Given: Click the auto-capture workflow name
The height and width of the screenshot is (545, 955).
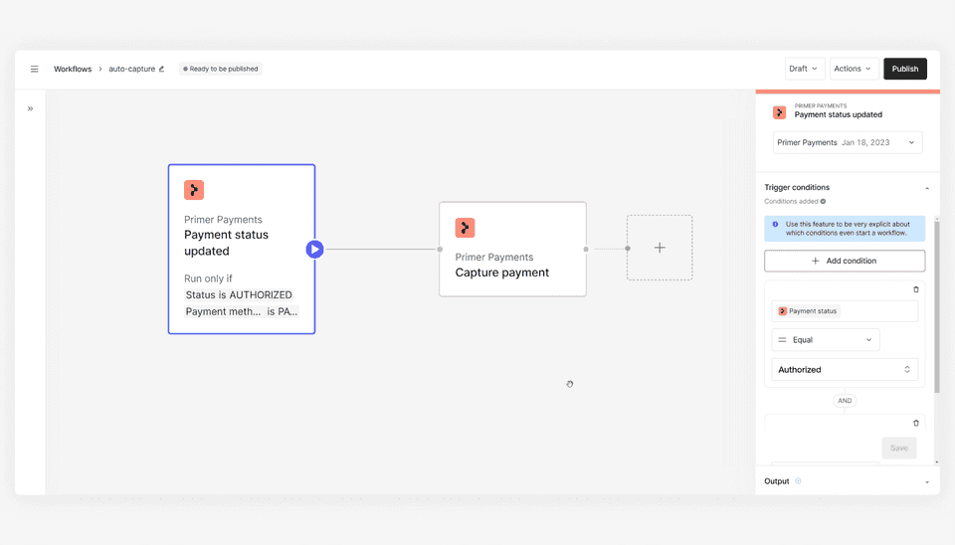Looking at the screenshot, I should (131, 69).
